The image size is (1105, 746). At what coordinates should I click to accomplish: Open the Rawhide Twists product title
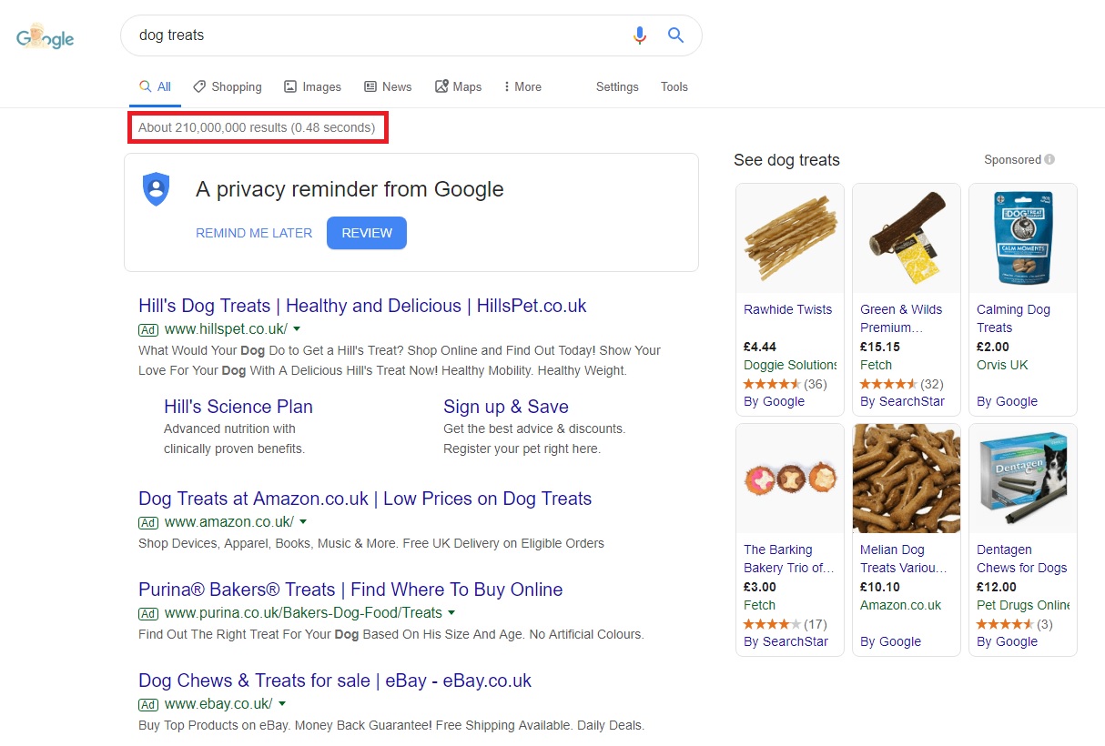788,309
